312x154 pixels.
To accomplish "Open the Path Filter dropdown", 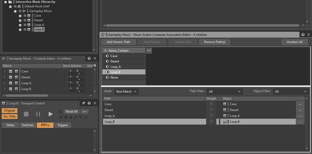I will pyautogui.click(x=225, y=92).
